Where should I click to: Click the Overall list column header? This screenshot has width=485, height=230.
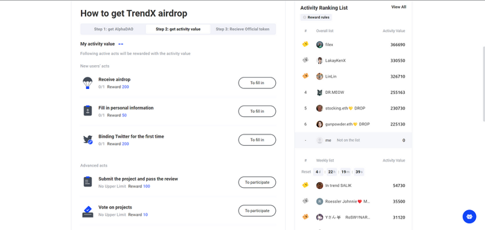pyautogui.click(x=325, y=31)
